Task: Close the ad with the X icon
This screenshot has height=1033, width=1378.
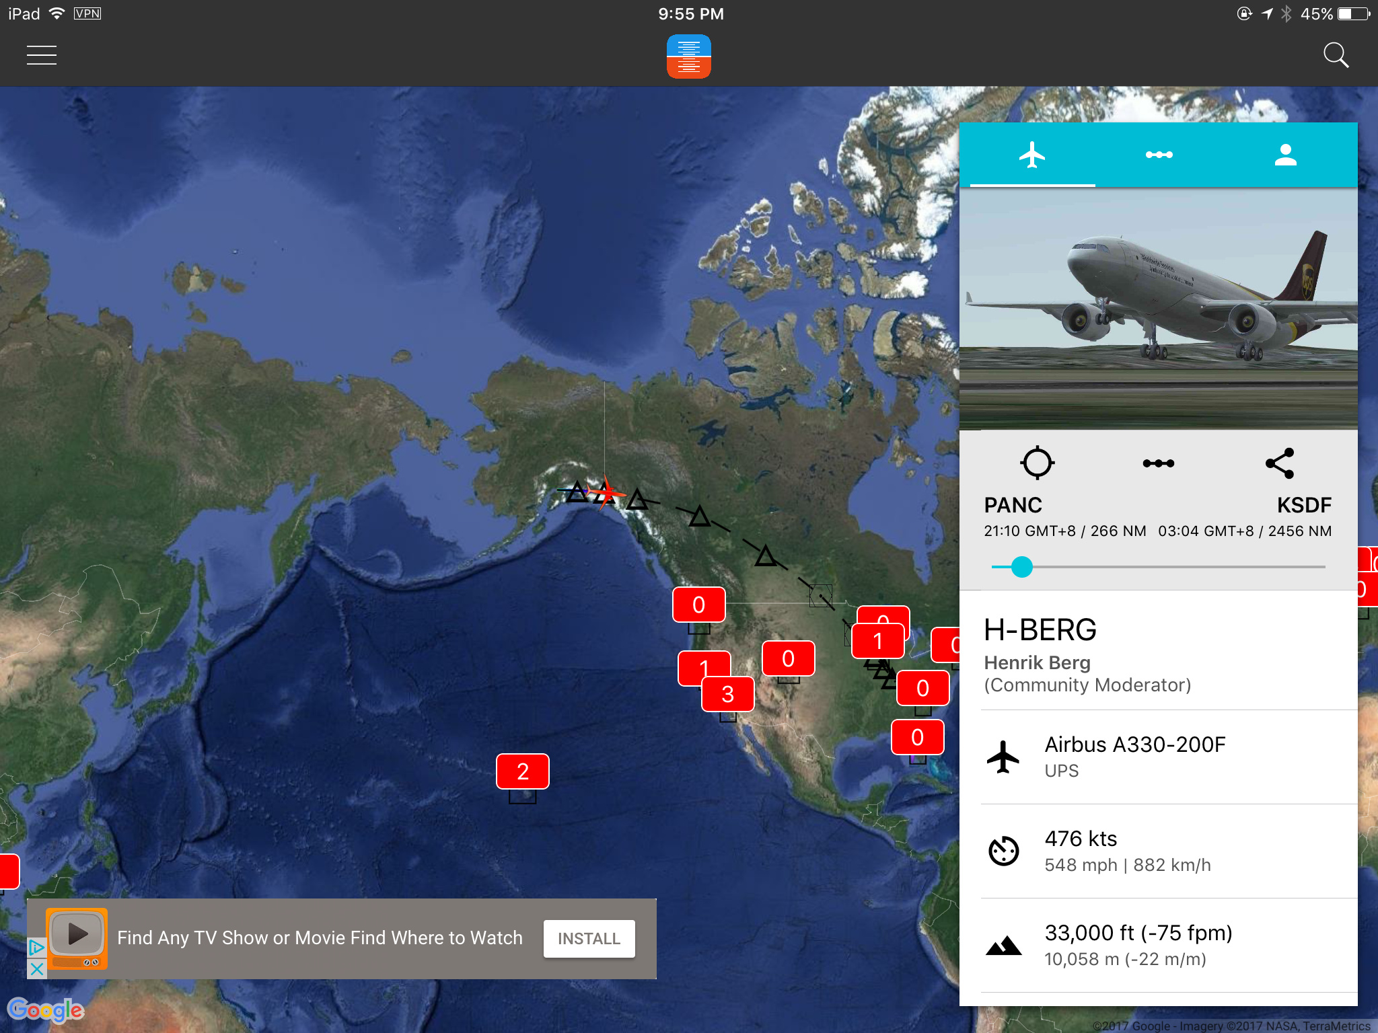Action: pos(36,969)
